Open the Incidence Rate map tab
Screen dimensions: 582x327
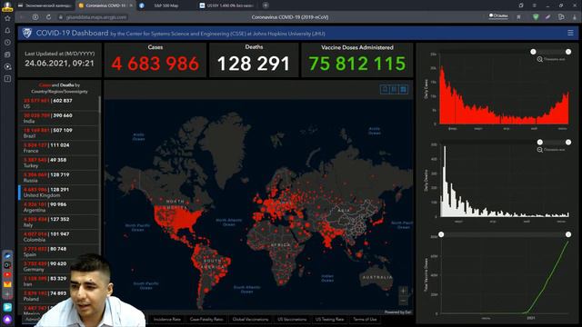pyautogui.click(x=167, y=319)
